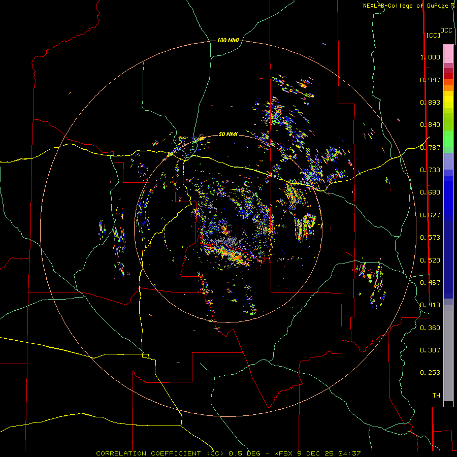
Task: Click the [CC] legend unit label
Action: pos(433,35)
